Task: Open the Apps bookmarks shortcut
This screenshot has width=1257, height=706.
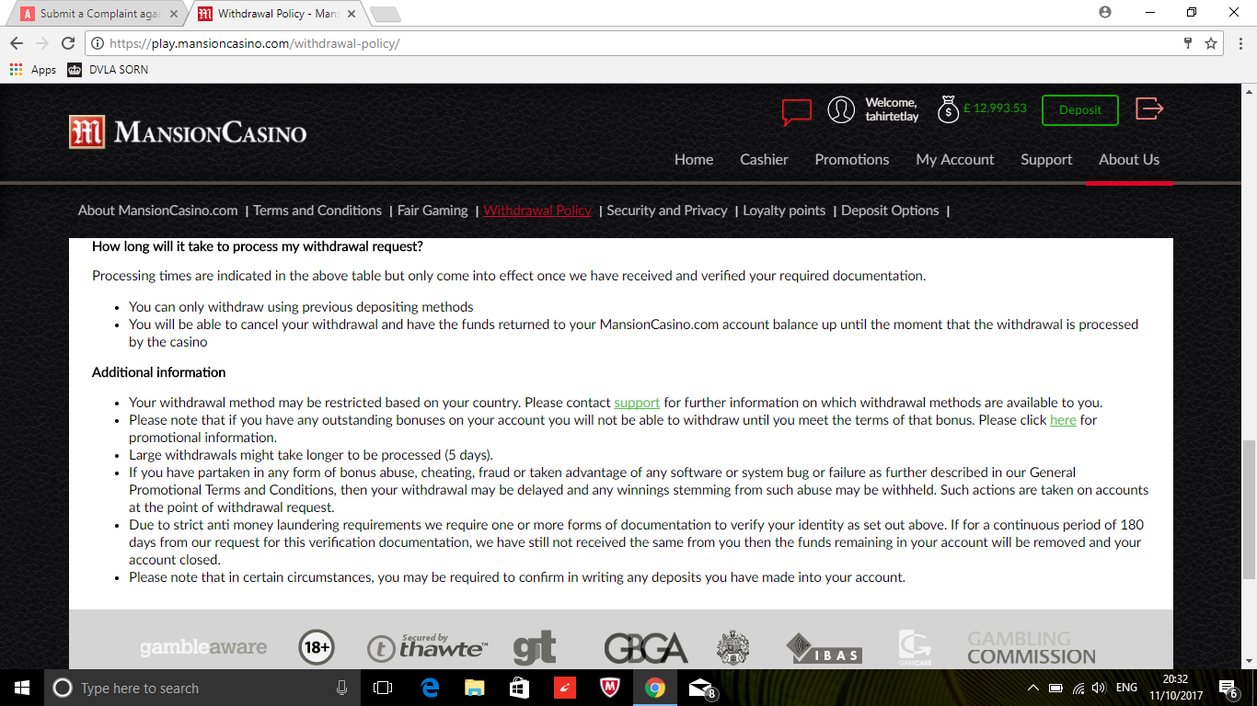Action: (x=33, y=70)
